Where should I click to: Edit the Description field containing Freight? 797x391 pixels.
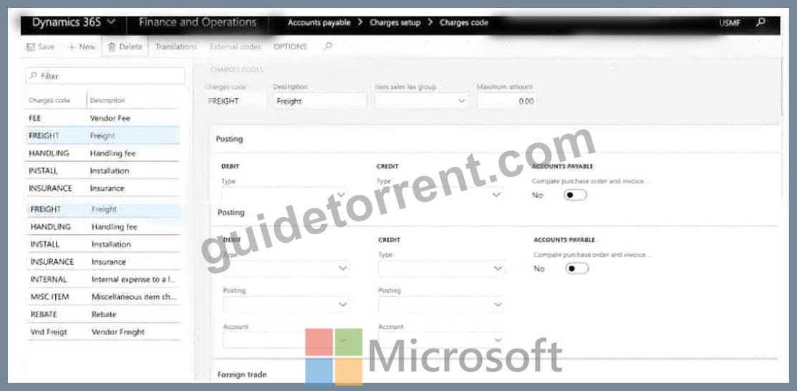319,101
